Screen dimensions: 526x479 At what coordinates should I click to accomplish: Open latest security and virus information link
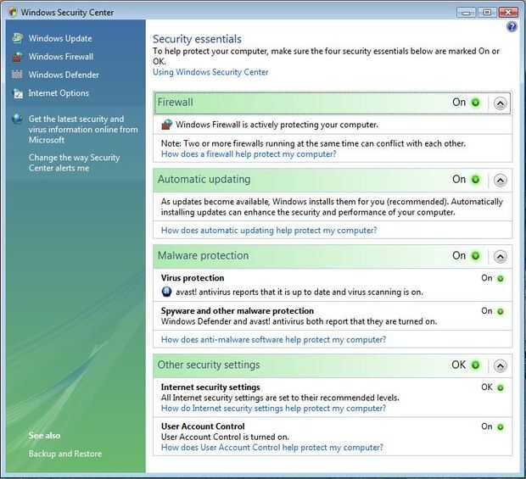pos(83,130)
